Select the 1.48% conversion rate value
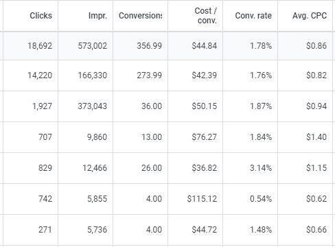The image size is (335, 247). pyautogui.click(x=261, y=230)
